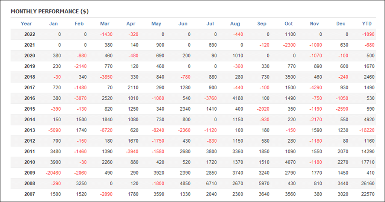
Task: Click the -1430 value in 2022 Mar
Action: point(107,34)
